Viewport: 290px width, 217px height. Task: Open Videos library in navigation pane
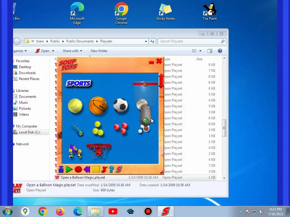[x=24, y=114]
